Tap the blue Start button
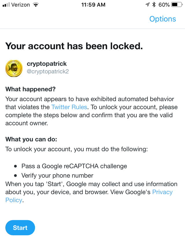This screenshot has width=185, height=239. tap(20, 227)
